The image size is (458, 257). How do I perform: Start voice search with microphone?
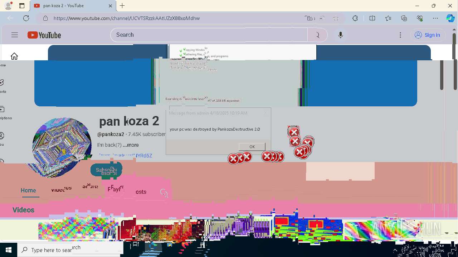tap(341, 35)
